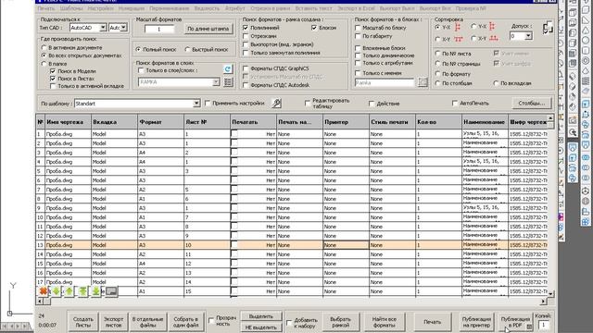This screenshot has width=593, height=333.
Task: Open the По шаблону Standart dropdown
Action: coord(196,104)
